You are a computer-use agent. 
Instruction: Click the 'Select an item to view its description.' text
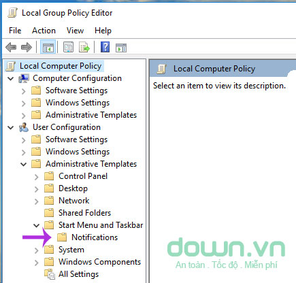[219, 86]
